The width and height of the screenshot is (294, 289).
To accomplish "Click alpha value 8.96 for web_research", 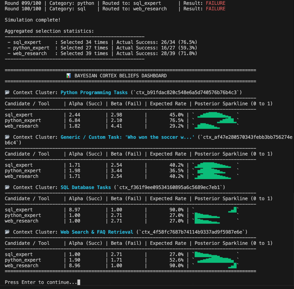I will [x=74, y=265].
